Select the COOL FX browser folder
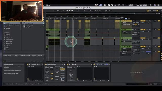Image resolution: width=162 pixels, height=91 pixels. click(11, 23)
